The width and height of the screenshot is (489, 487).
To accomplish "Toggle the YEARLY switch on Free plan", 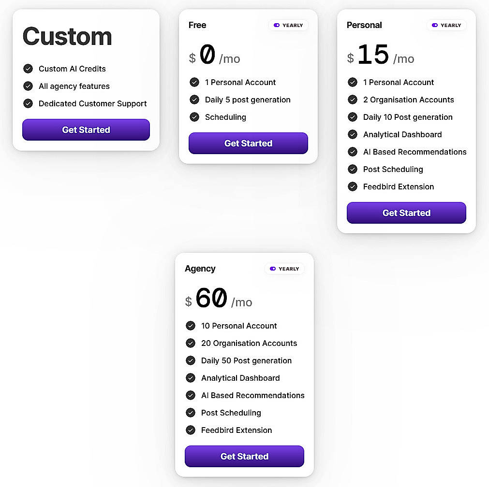I will 288,25.
